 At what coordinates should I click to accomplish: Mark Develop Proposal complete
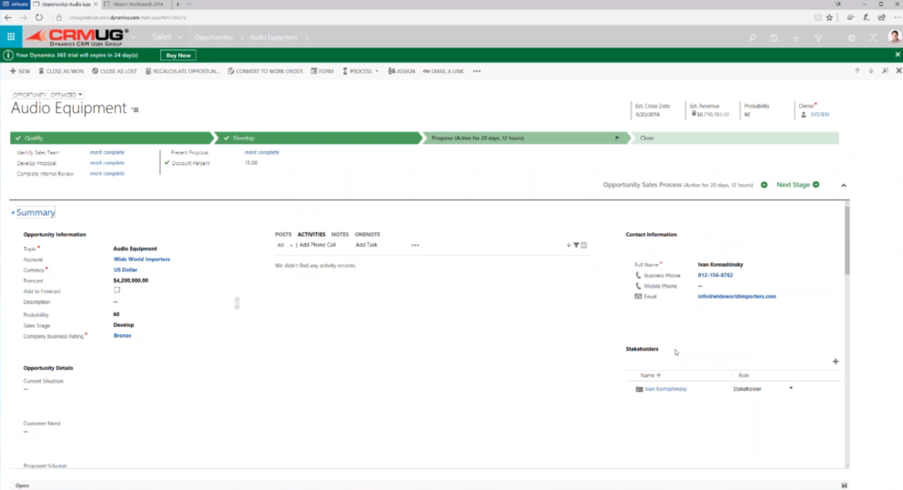pyautogui.click(x=107, y=162)
